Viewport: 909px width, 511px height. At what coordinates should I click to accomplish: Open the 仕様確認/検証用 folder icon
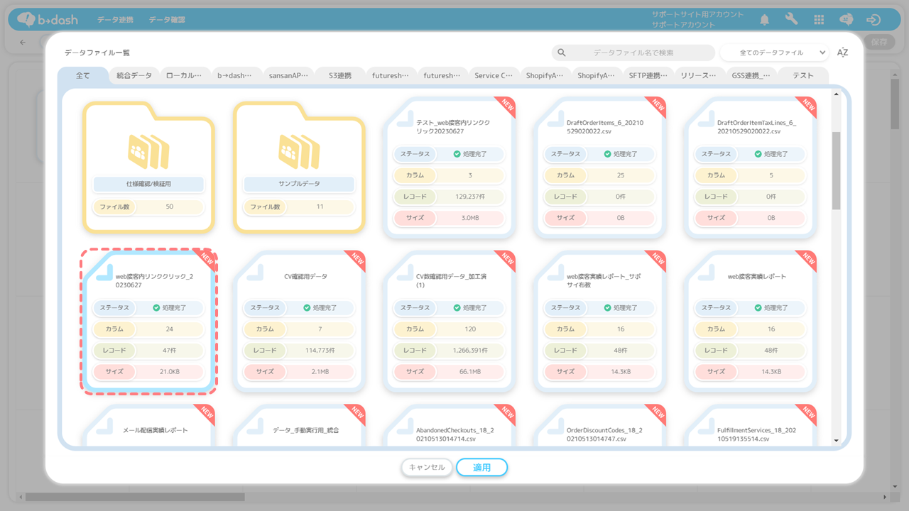click(148, 151)
